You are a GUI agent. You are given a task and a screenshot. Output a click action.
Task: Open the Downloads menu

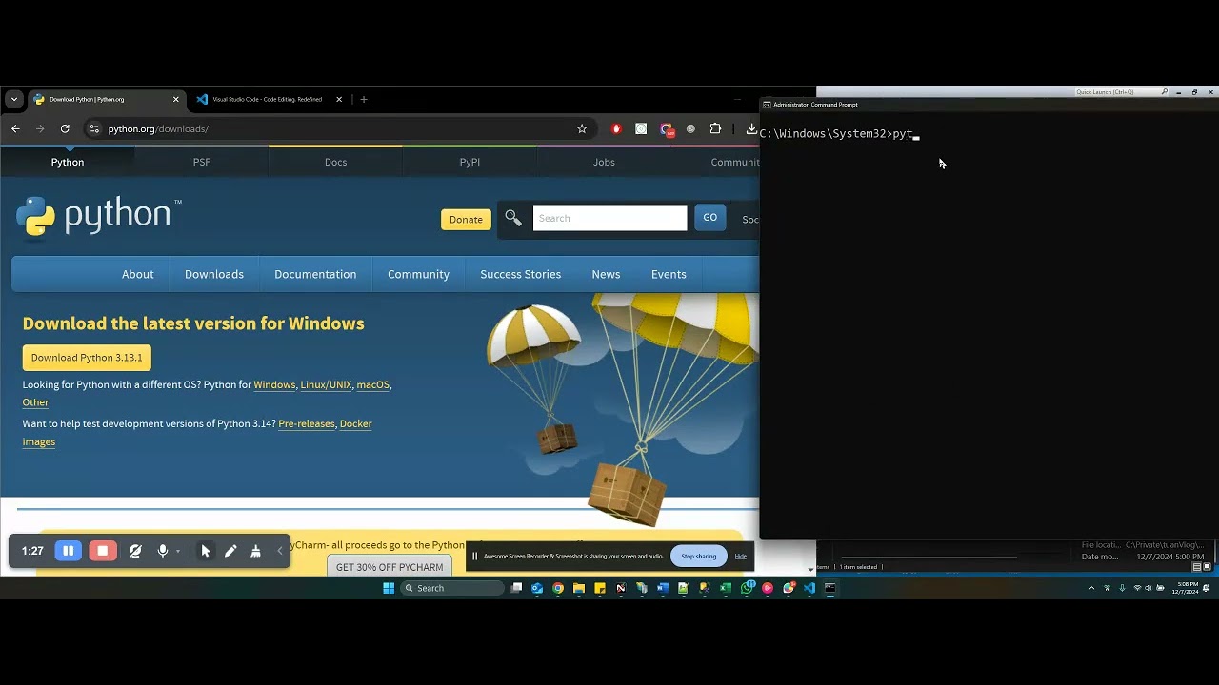[x=214, y=274]
